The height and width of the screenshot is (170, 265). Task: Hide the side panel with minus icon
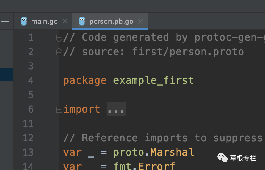5,21
